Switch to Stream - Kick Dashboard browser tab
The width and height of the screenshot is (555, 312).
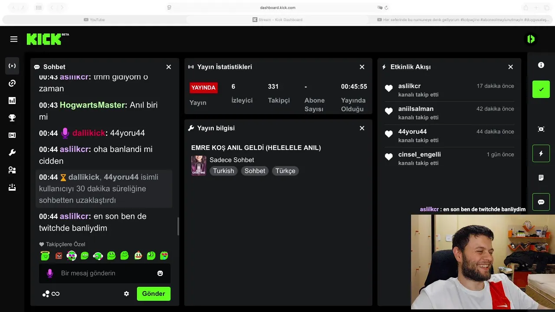277,19
